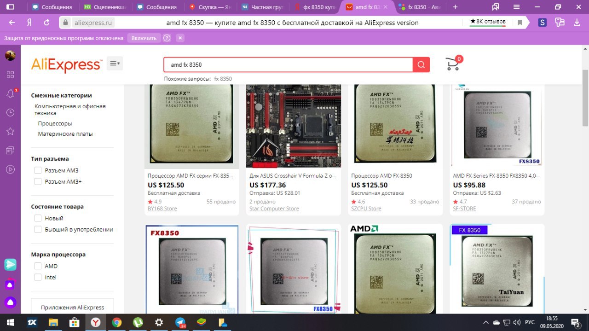Image resolution: width=589 pixels, height=331 pixels.
Task: Open BY168 Store link
Action: 162,209
